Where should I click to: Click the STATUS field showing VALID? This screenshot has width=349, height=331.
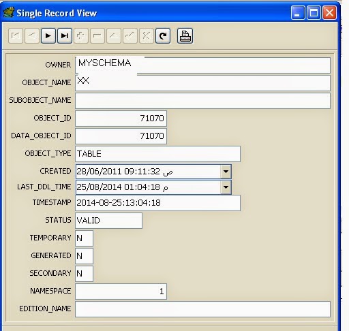click(108, 221)
